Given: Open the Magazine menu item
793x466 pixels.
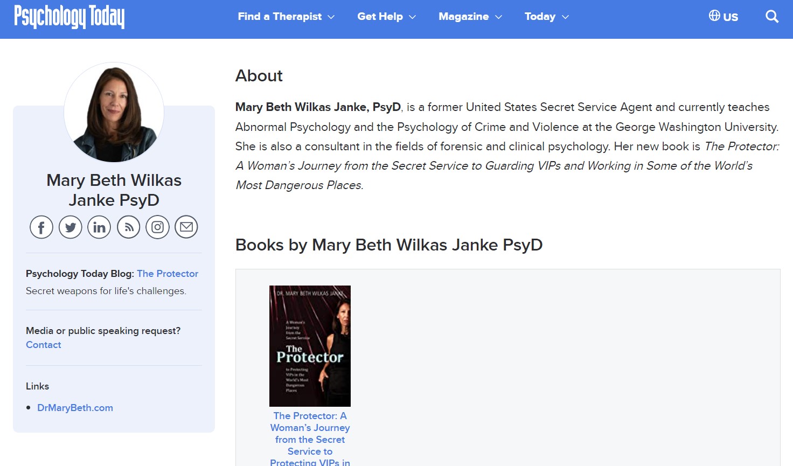Looking at the screenshot, I should pyautogui.click(x=464, y=17).
